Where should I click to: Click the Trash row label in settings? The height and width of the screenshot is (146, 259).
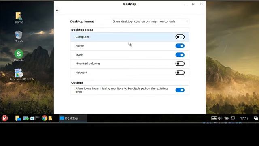tap(79, 55)
